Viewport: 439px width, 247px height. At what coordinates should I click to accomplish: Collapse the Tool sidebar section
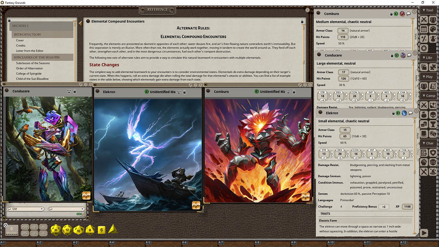pos(428,10)
